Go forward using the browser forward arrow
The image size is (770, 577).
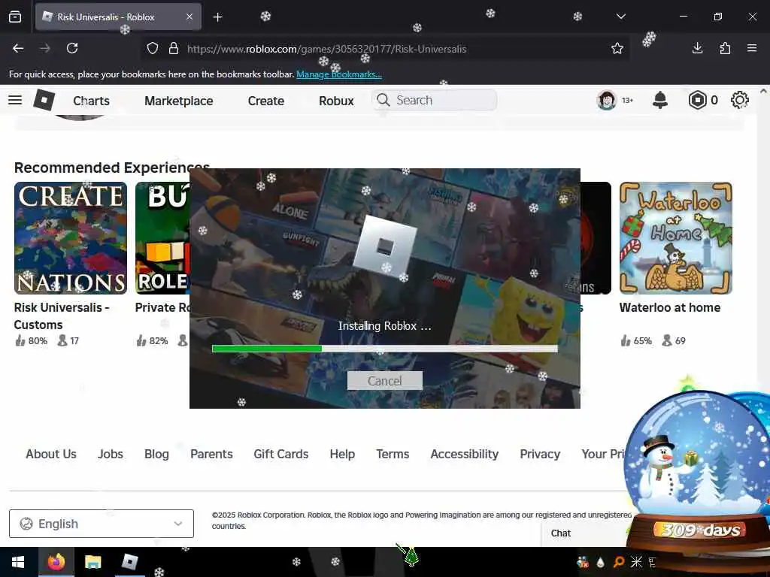(x=44, y=48)
